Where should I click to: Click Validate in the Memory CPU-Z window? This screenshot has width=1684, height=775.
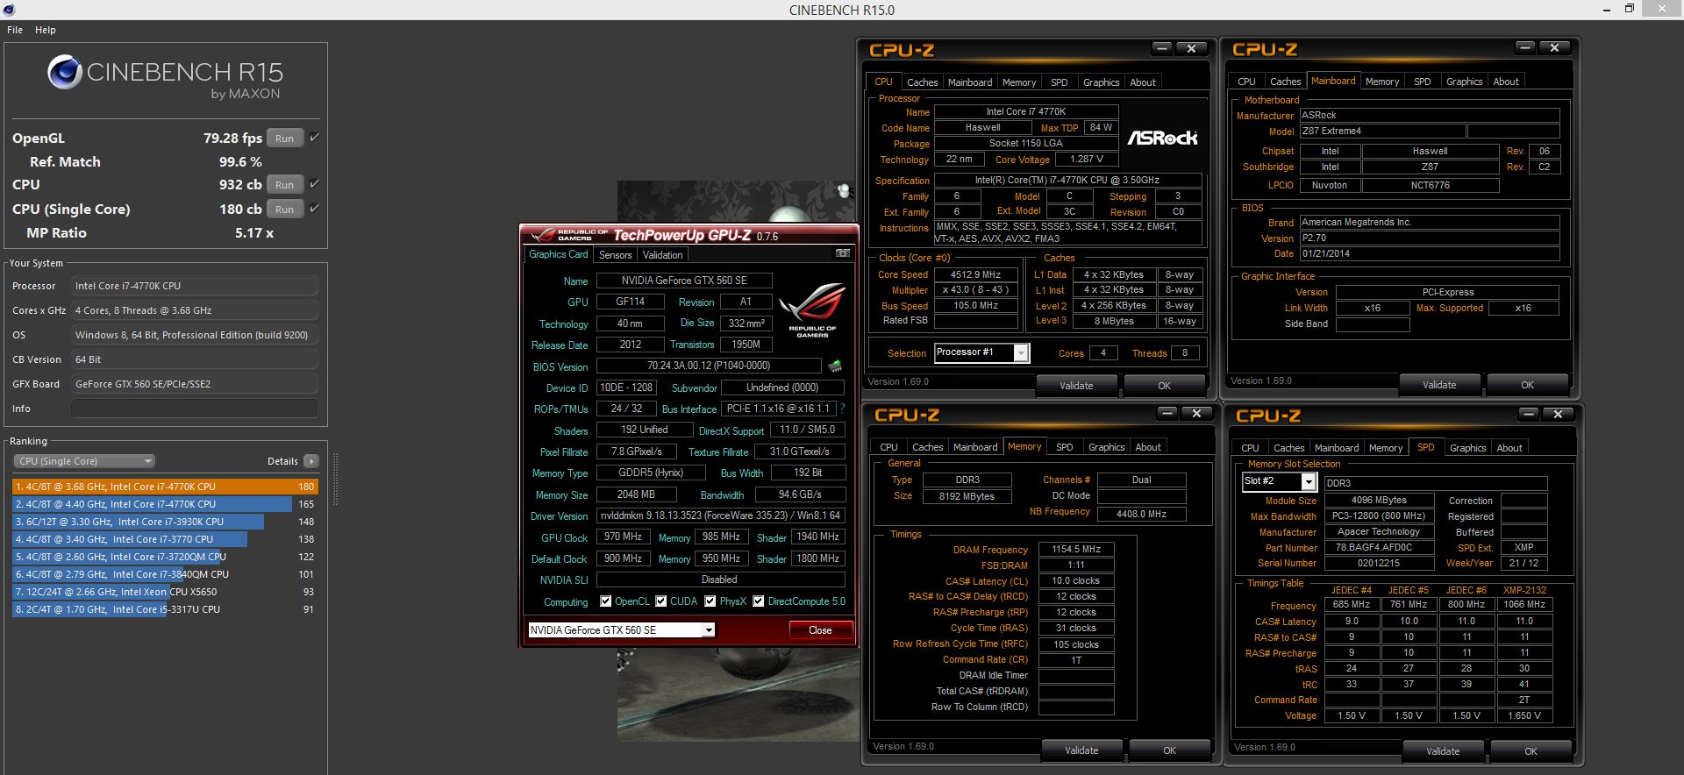(x=1081, y=750)
